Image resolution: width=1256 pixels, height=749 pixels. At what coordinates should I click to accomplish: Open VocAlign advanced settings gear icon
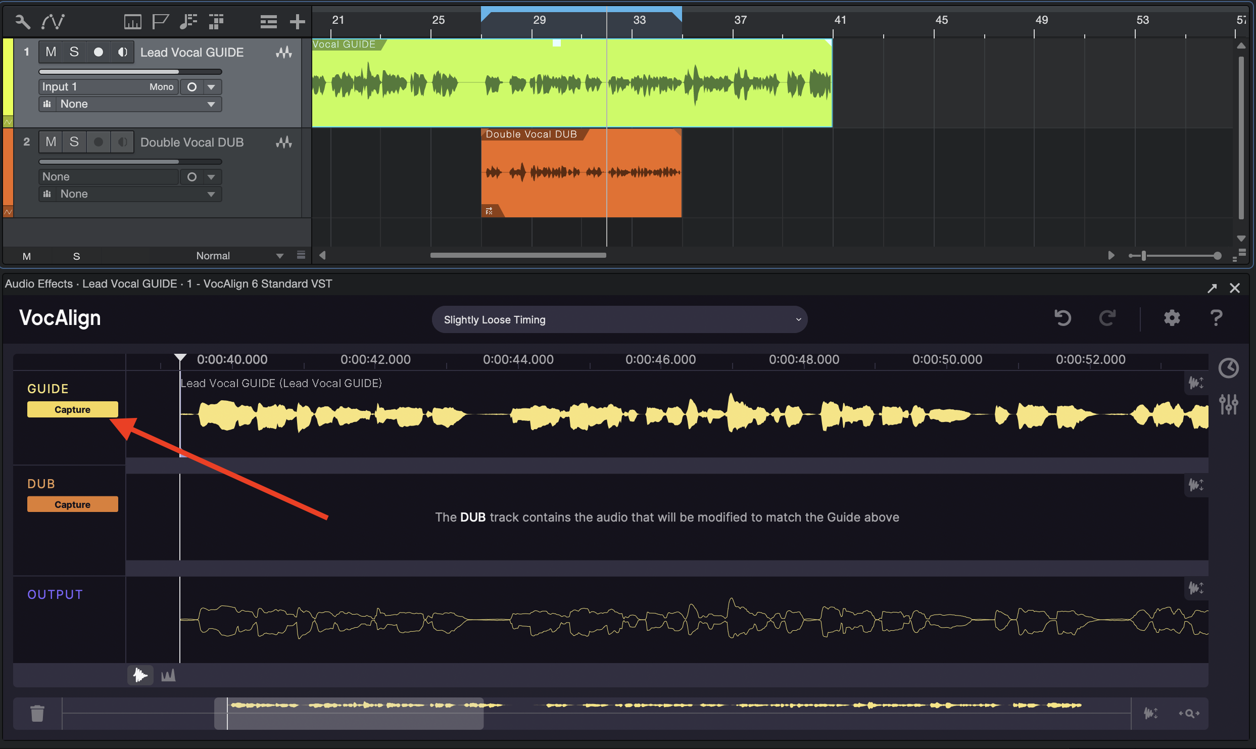(1172, 318)
